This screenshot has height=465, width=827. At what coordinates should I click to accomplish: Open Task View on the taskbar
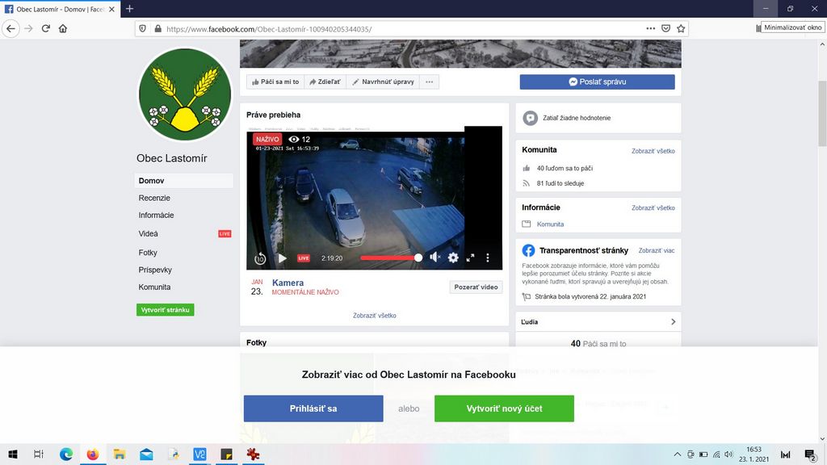tap(39, 454)
